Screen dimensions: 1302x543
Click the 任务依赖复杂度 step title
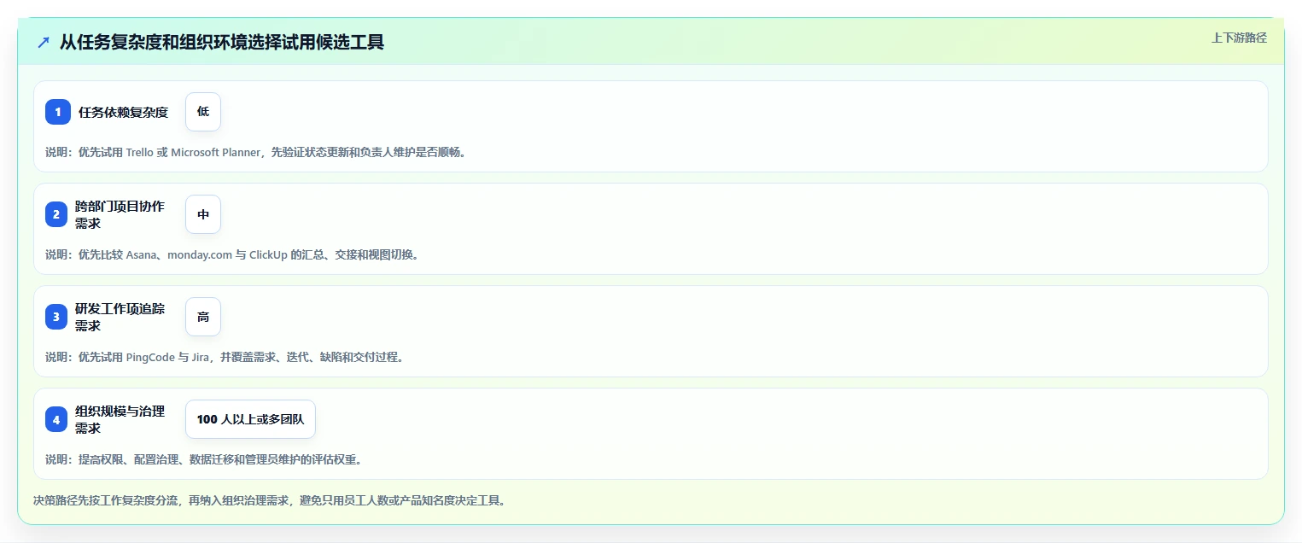click(123, 112)
